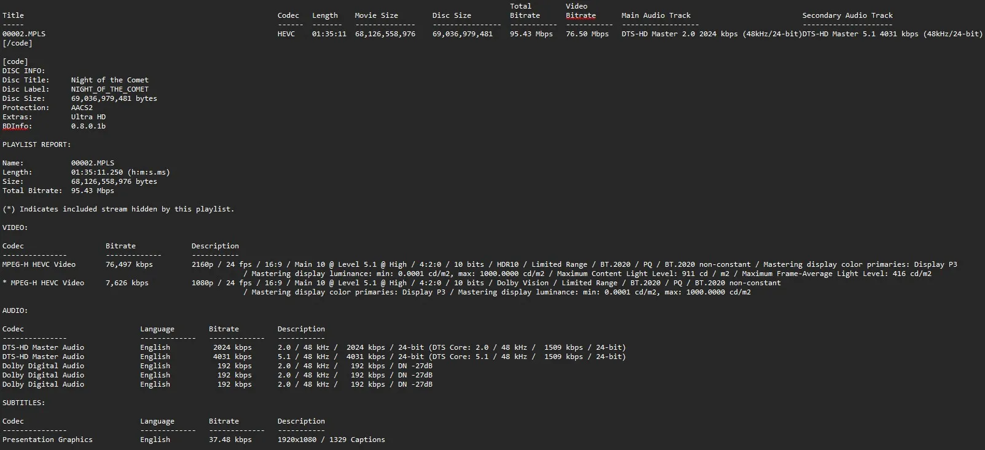Screen dimensions: 985x450
Task: Click the AUDIO: section heading
Action: (x=15, y=310)
